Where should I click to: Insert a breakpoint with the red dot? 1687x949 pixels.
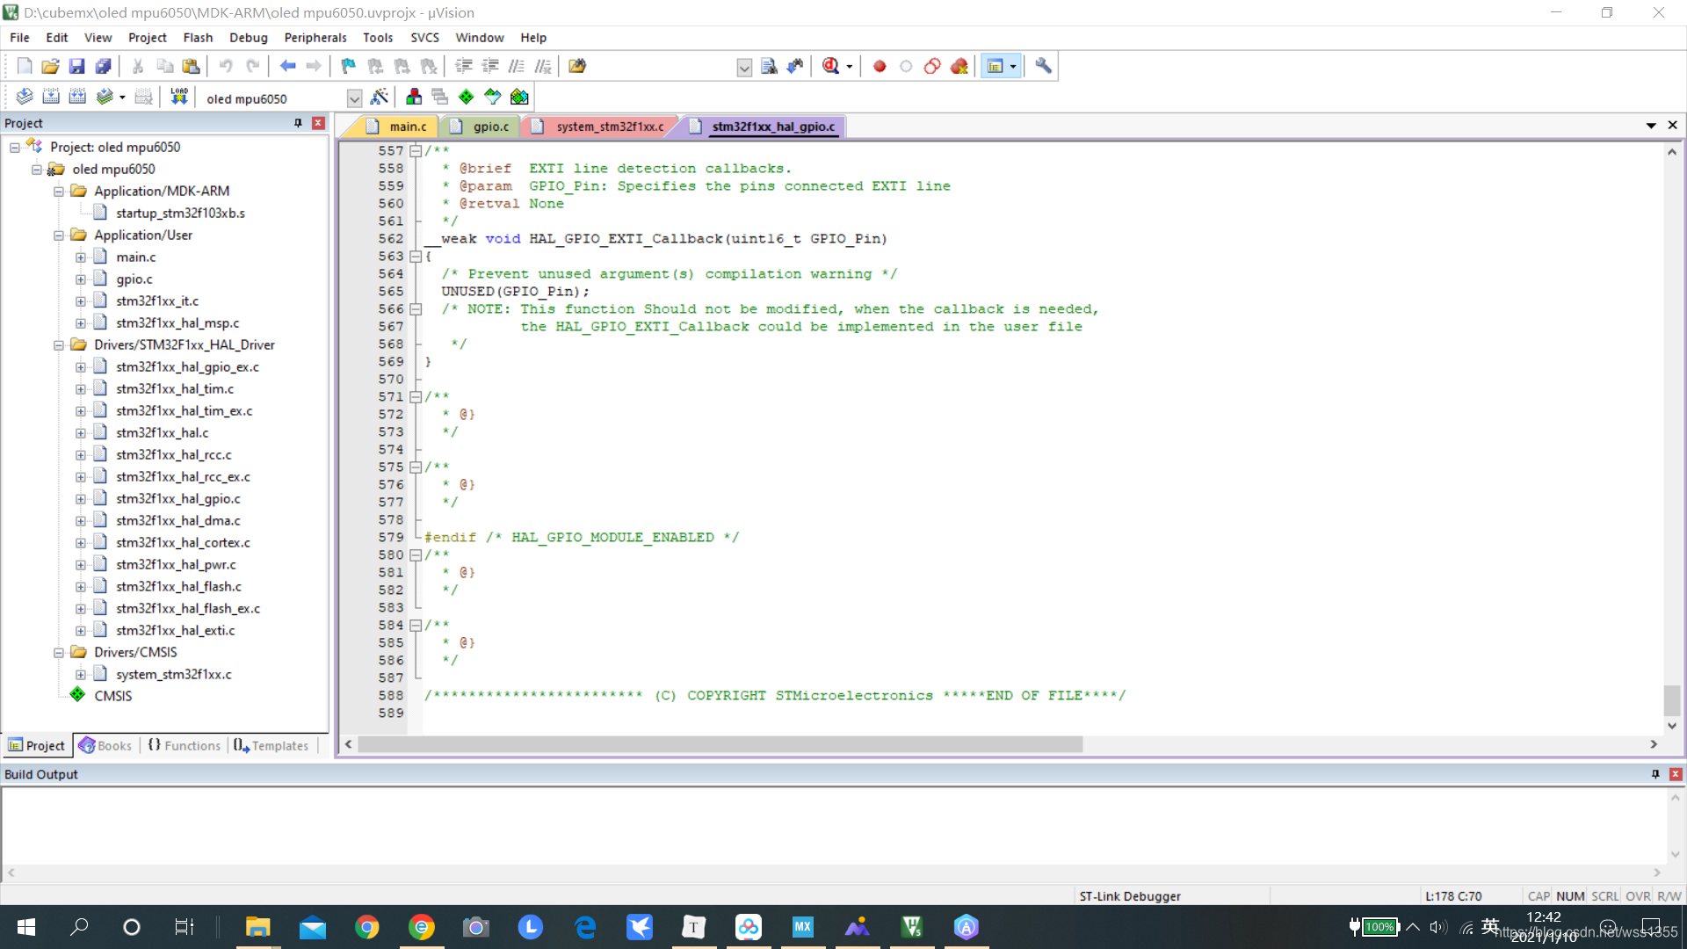880,66
